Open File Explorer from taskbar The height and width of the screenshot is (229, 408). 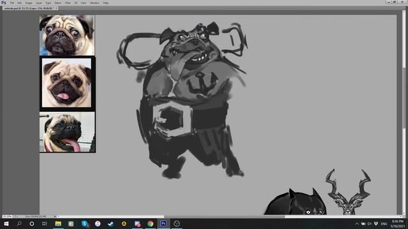click(58, 223)
